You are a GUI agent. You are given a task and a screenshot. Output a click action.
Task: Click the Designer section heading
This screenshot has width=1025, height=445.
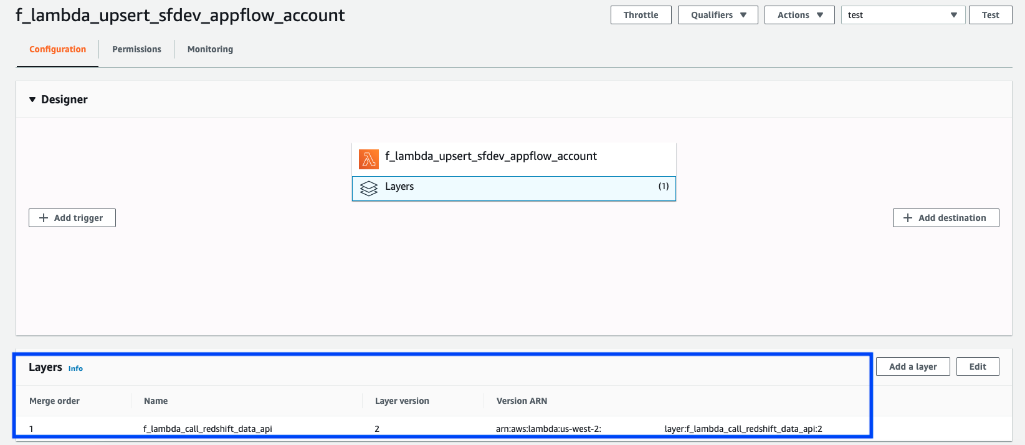pyautogui.click(x=64, y=100)
